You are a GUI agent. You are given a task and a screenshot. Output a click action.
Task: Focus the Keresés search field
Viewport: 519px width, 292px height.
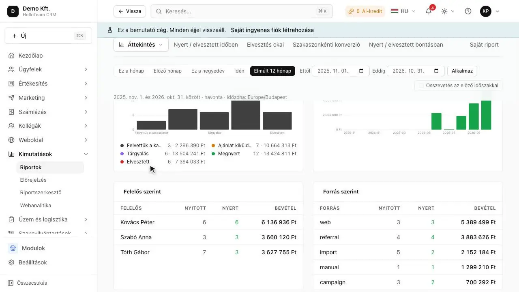242,11
